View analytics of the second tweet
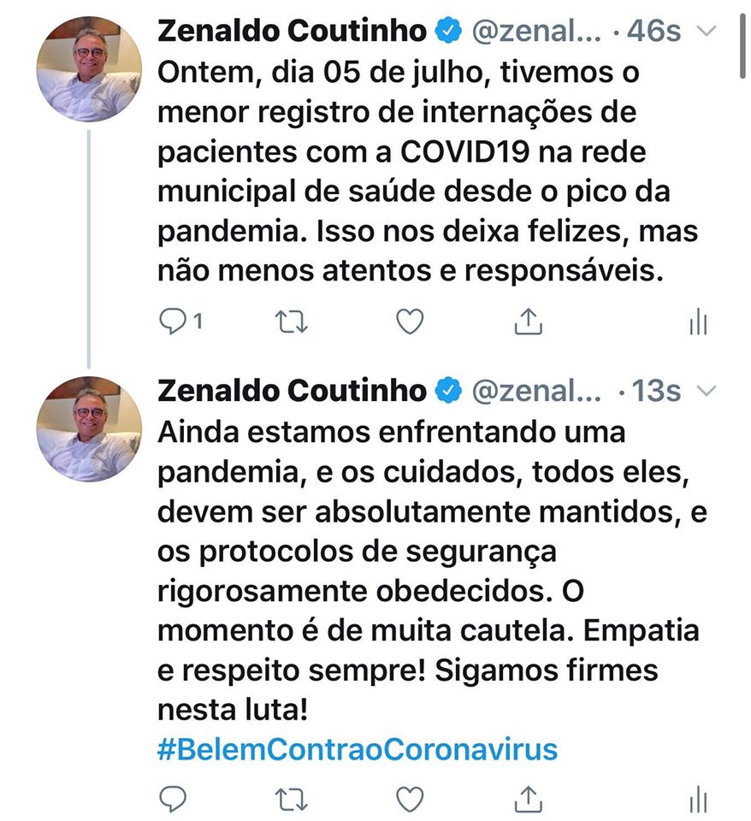 (x=698, y=800)
